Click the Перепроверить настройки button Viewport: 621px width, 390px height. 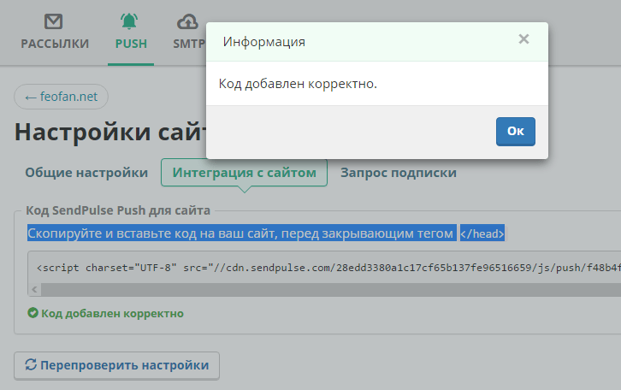point(117,365)
